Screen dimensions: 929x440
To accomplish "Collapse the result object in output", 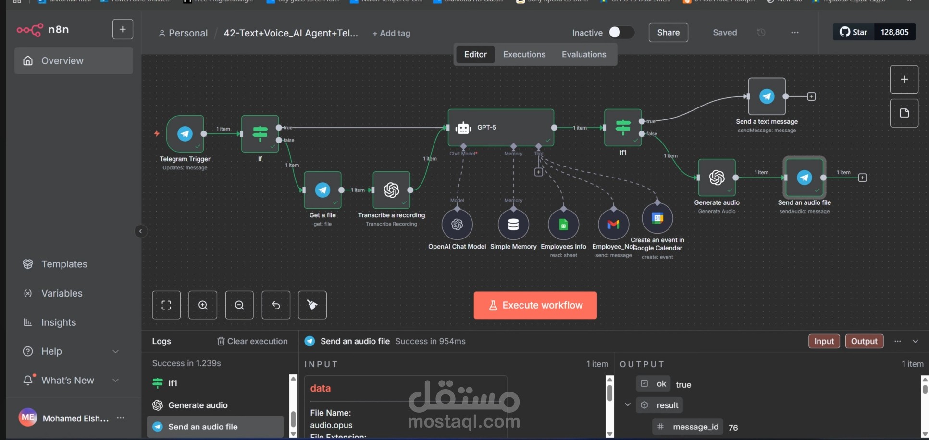I will 628,405.
